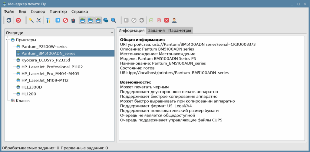
Task: Click the user avatar icon in toolbar
Action: click(174, 20)
